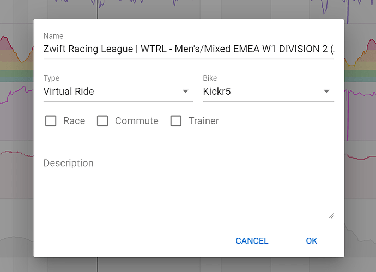Open the Kickr5 bike selector
This screenshot has height=272, width=376.
268,92
